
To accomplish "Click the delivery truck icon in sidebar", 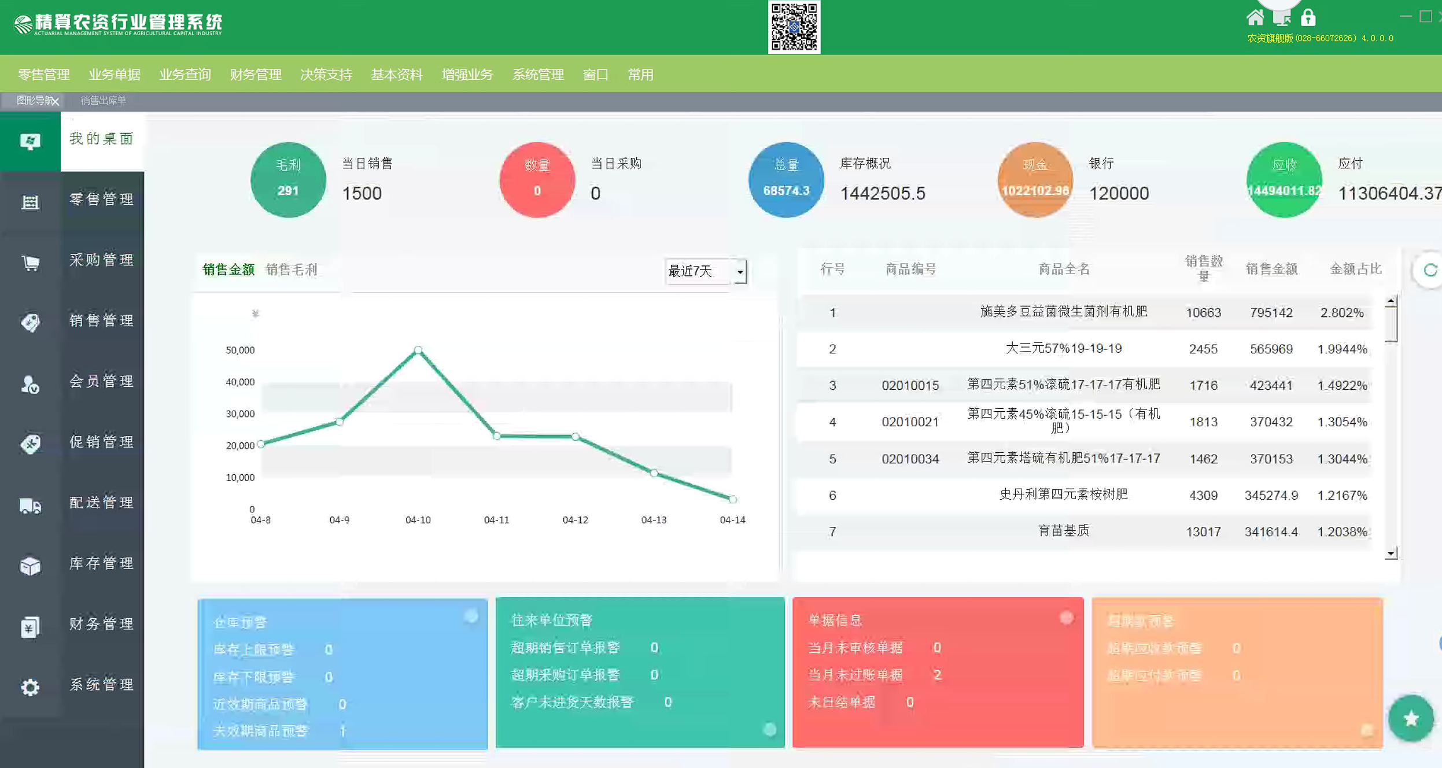I will tap(30, 505).
